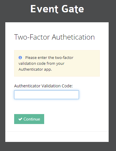116x151 pixels.
Task: Click the yellow two-factor notice box
Action: 57,63
